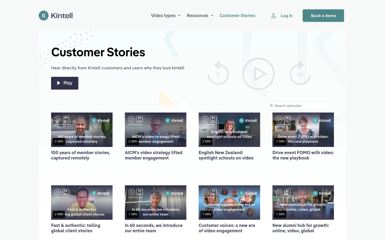385x240 pixels.
Task: Open thumbnail of 100 years of member stories
Action: point(82,130)
